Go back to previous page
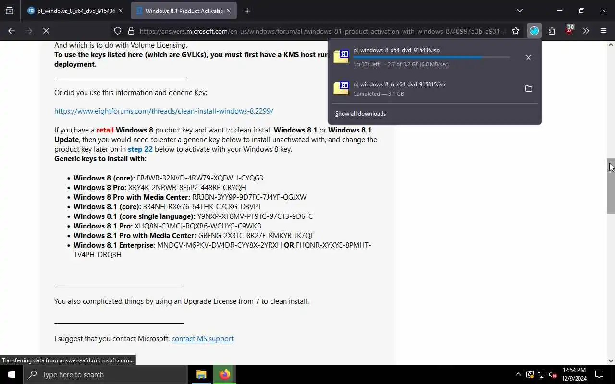Viewport: 615px width, 384px height. tap(12, 31)
